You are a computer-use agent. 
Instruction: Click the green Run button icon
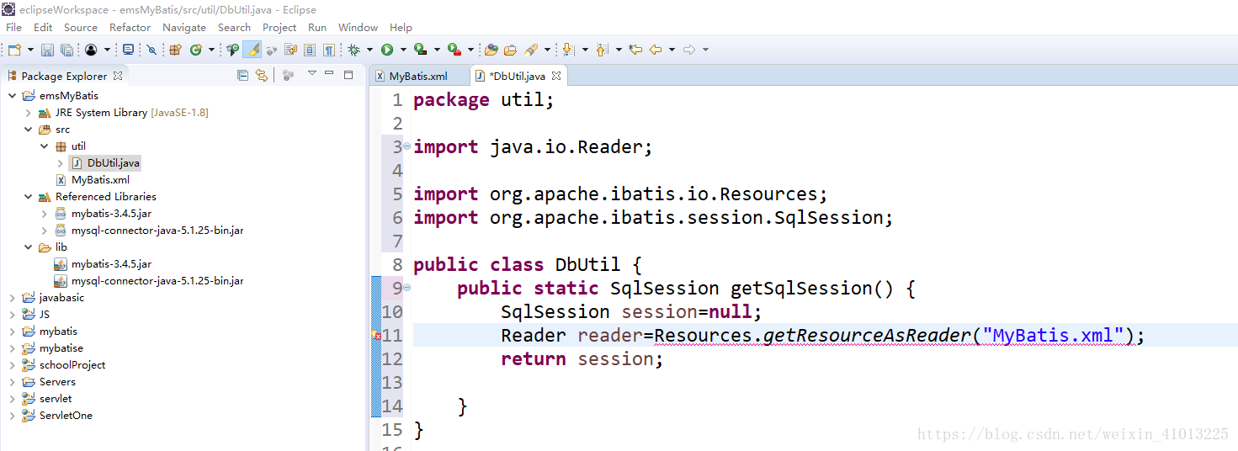tap(386, 50)
